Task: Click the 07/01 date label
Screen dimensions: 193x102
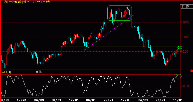Action: click(x=161, y=100)
